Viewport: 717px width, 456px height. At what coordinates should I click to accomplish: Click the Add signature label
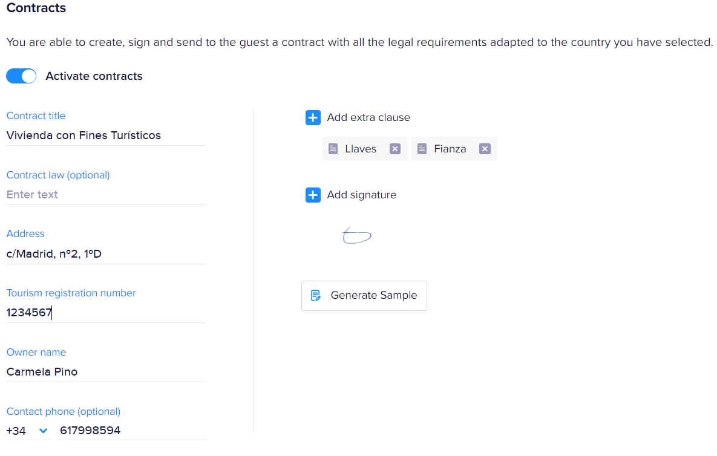click(x=362, y=195)
